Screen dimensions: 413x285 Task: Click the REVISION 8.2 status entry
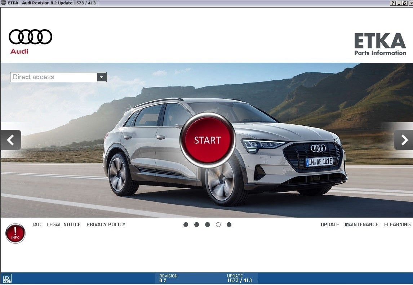click(168, 278)
